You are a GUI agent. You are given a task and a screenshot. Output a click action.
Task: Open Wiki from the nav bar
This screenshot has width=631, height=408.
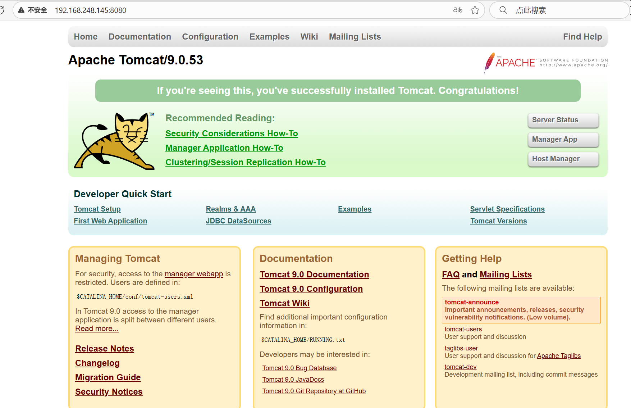(309, 37)
